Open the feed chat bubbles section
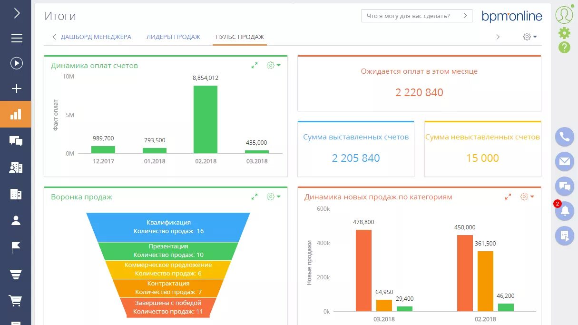The width and height of the screenshot is (578, 325). (x=16, y=141)
